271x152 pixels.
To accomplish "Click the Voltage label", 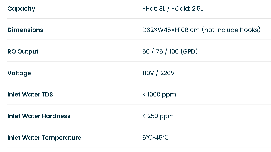I will coord(19,73).
